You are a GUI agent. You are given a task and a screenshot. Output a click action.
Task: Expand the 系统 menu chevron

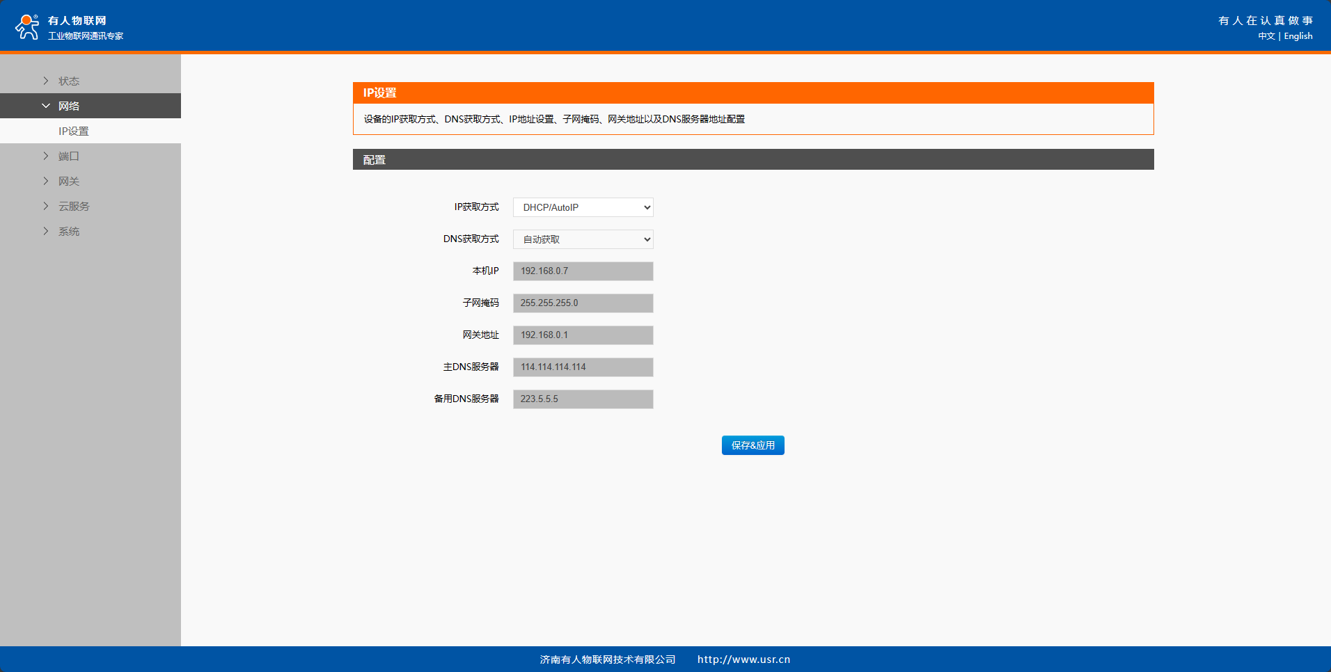coord(46,231)
